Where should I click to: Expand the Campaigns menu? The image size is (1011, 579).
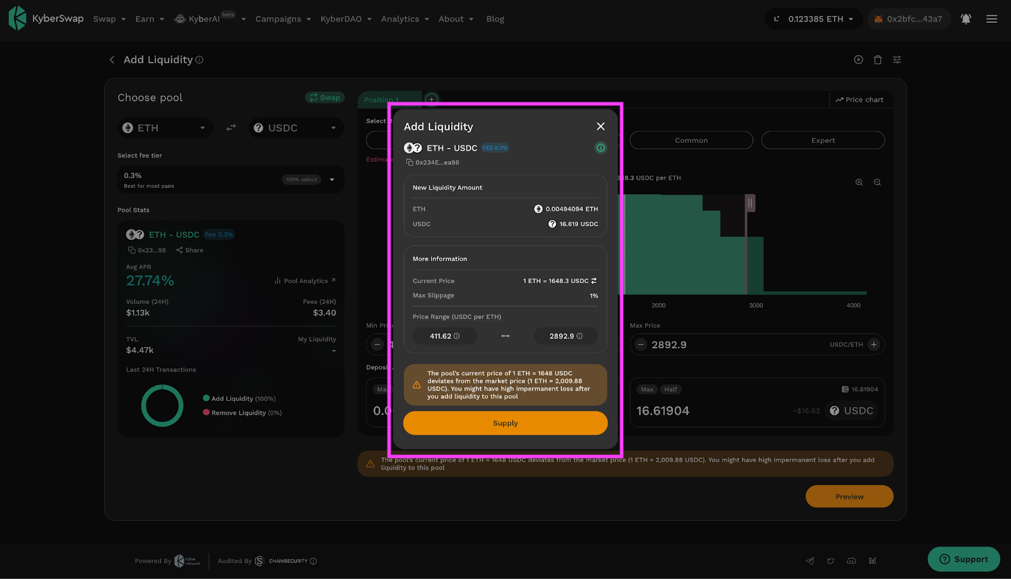pyautogui.click(x=283, y=19)
